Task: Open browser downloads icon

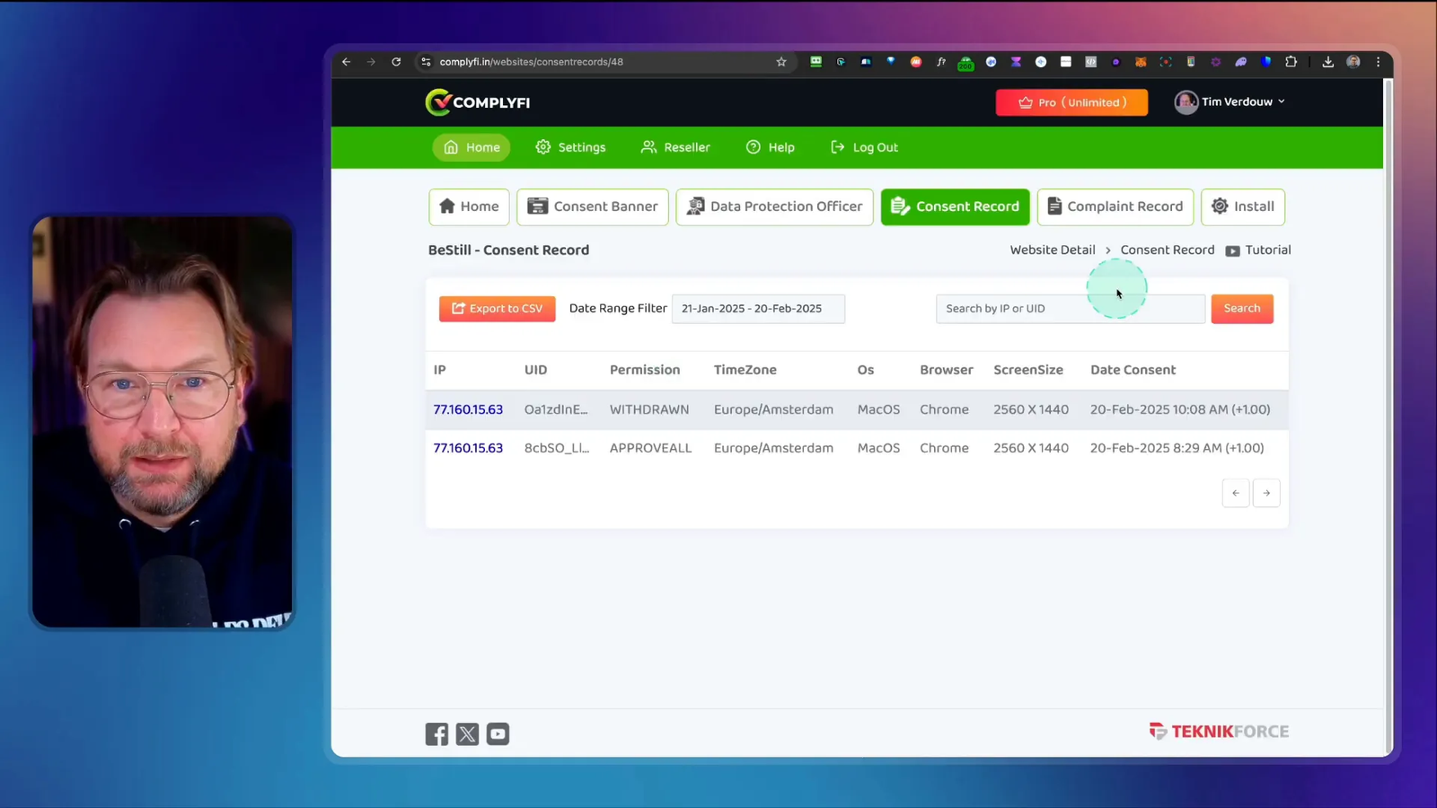Action: tap(1327, 62)
